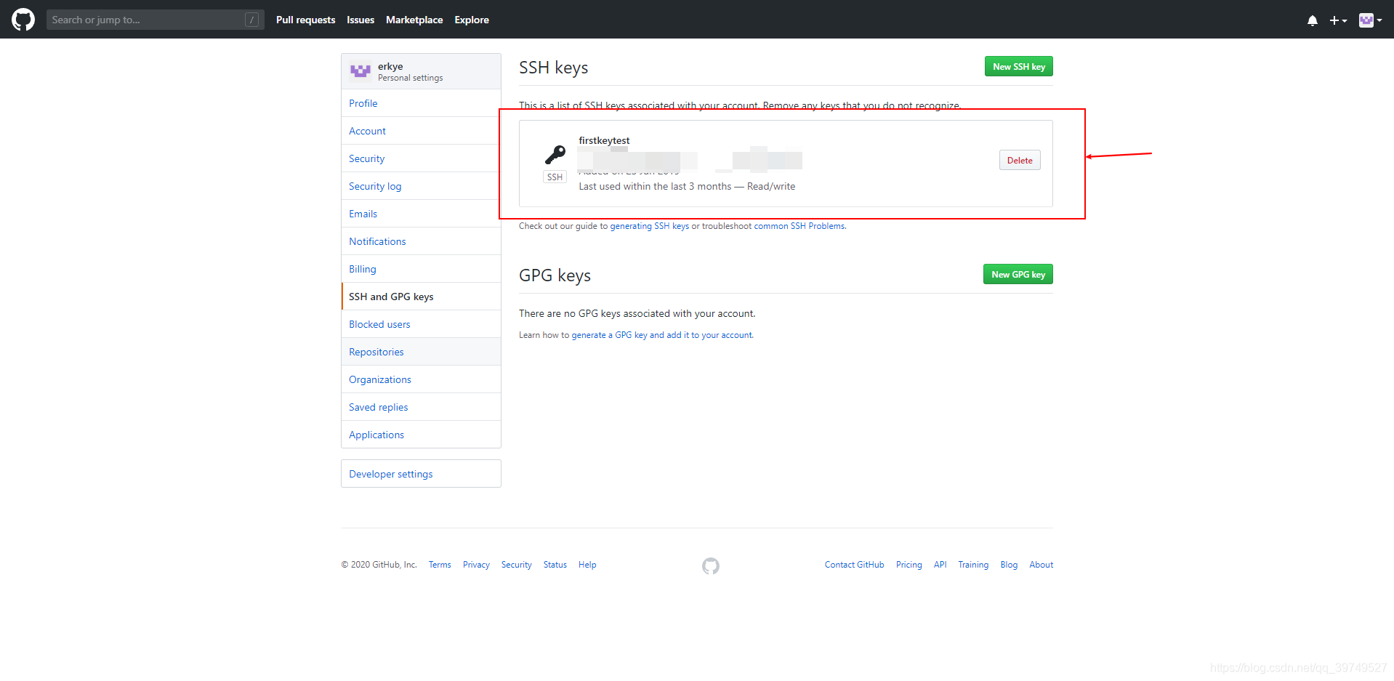The height and width of the screenshot is (681, 1394).
Task: Open Organizations settings in sidebar
Action: pos(421,379)
